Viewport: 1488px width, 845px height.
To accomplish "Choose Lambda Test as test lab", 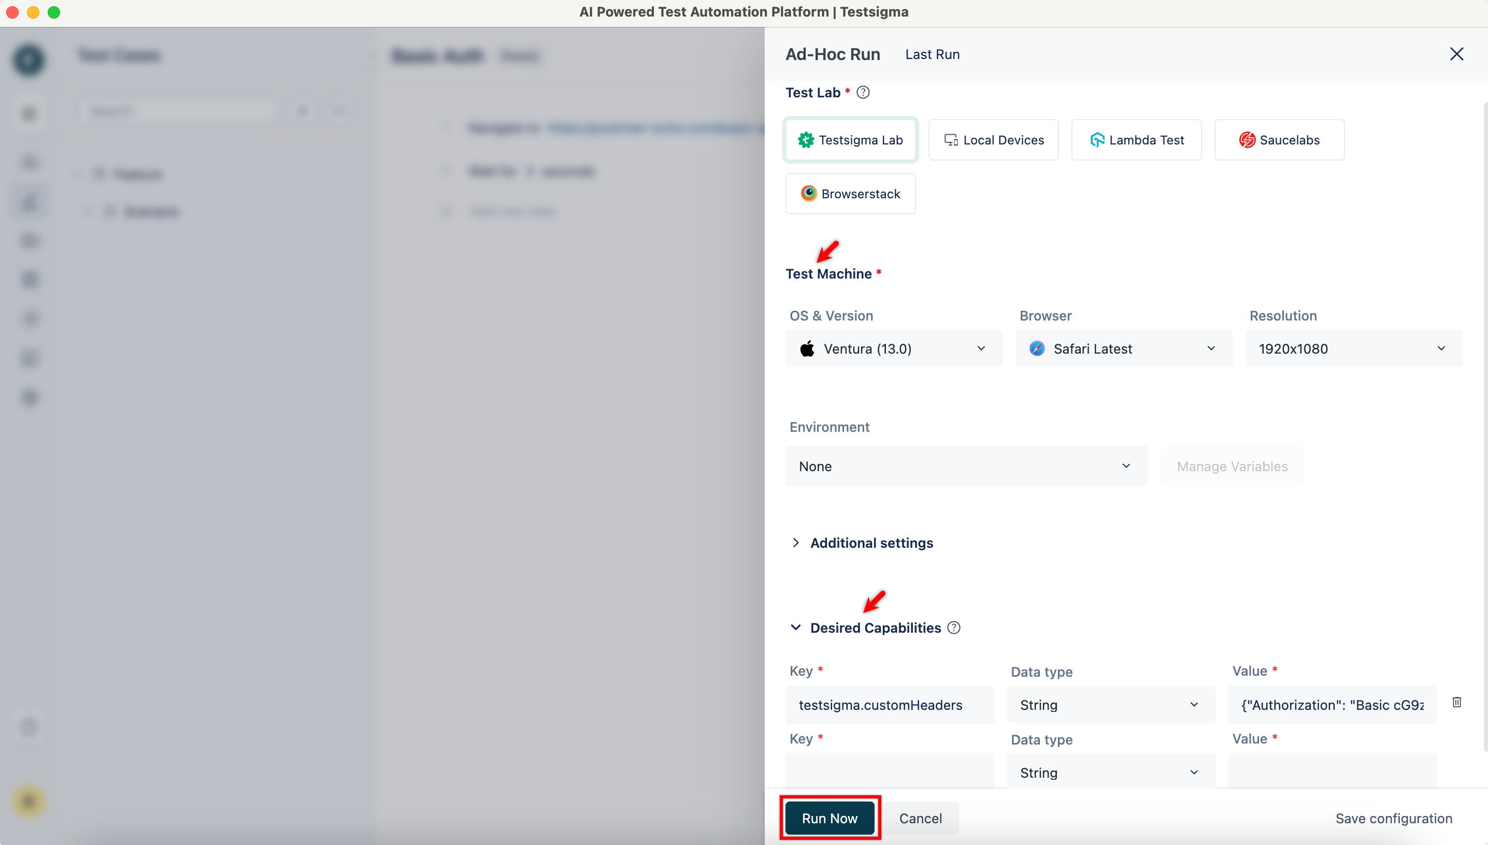I will (1136, 140).
